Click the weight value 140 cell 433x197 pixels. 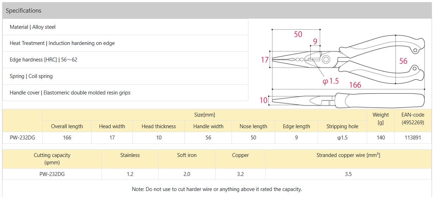click(x=381, y=138)
